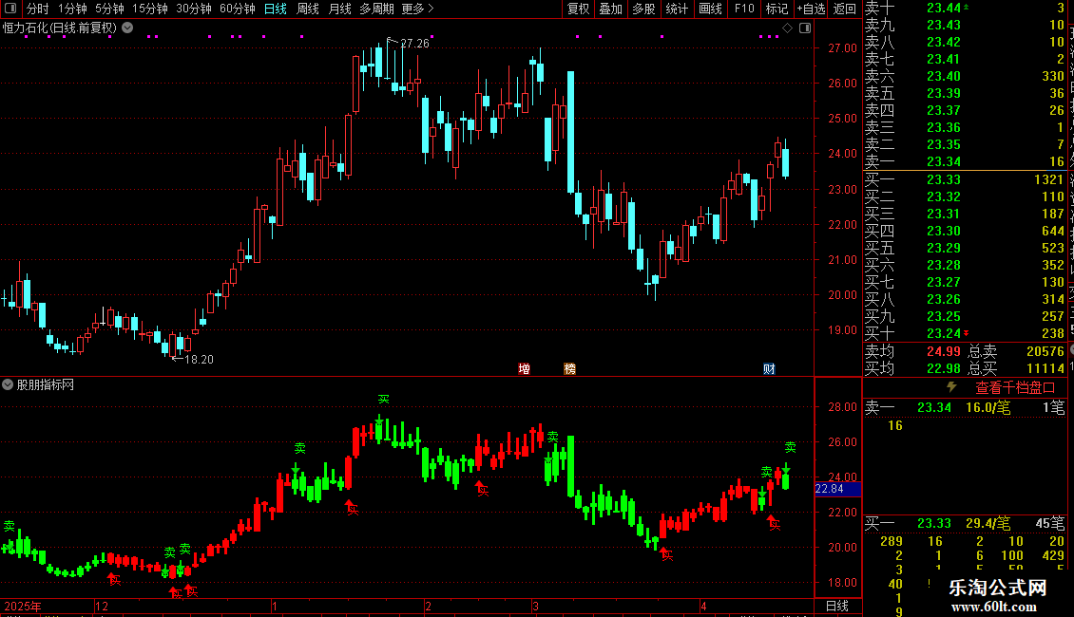Click the month 4 axis marker

pyautogui.click(x=702, y=606)
